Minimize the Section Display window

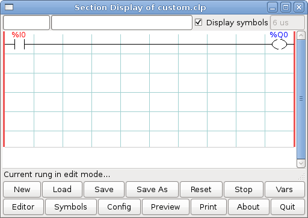[273, 8]
